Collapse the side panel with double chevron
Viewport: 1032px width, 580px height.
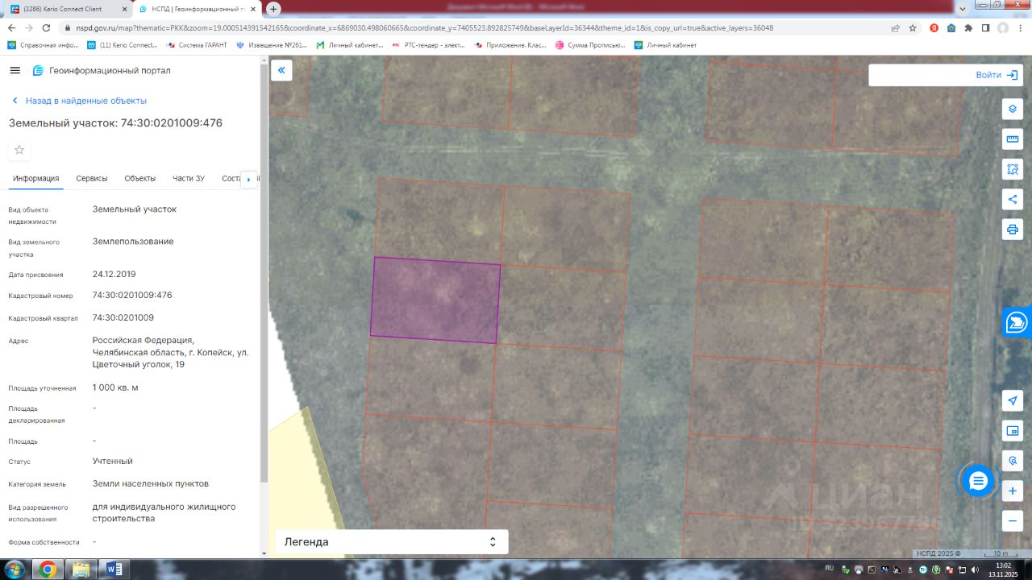click(281, 70)
